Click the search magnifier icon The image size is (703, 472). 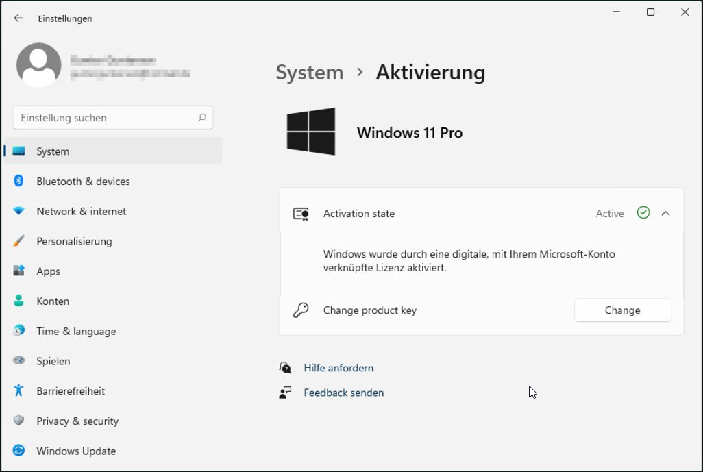(x=202, y=117)
